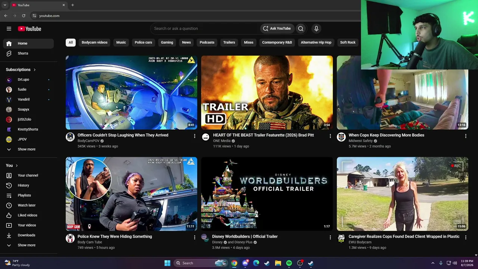Open the fuslie subscription channel
The height and width of the screenshot is (269, 478).
pos(28,89)
